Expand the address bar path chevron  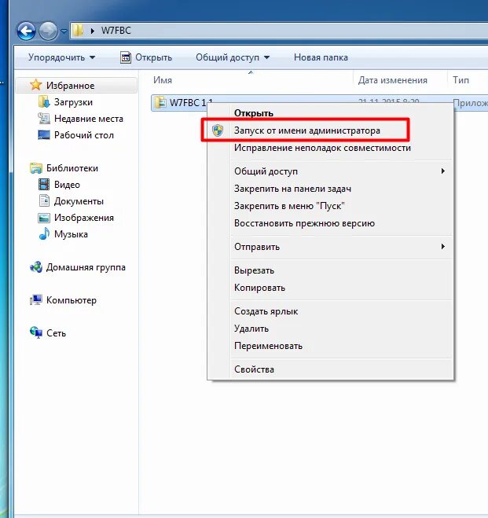(x=92, y=31)
